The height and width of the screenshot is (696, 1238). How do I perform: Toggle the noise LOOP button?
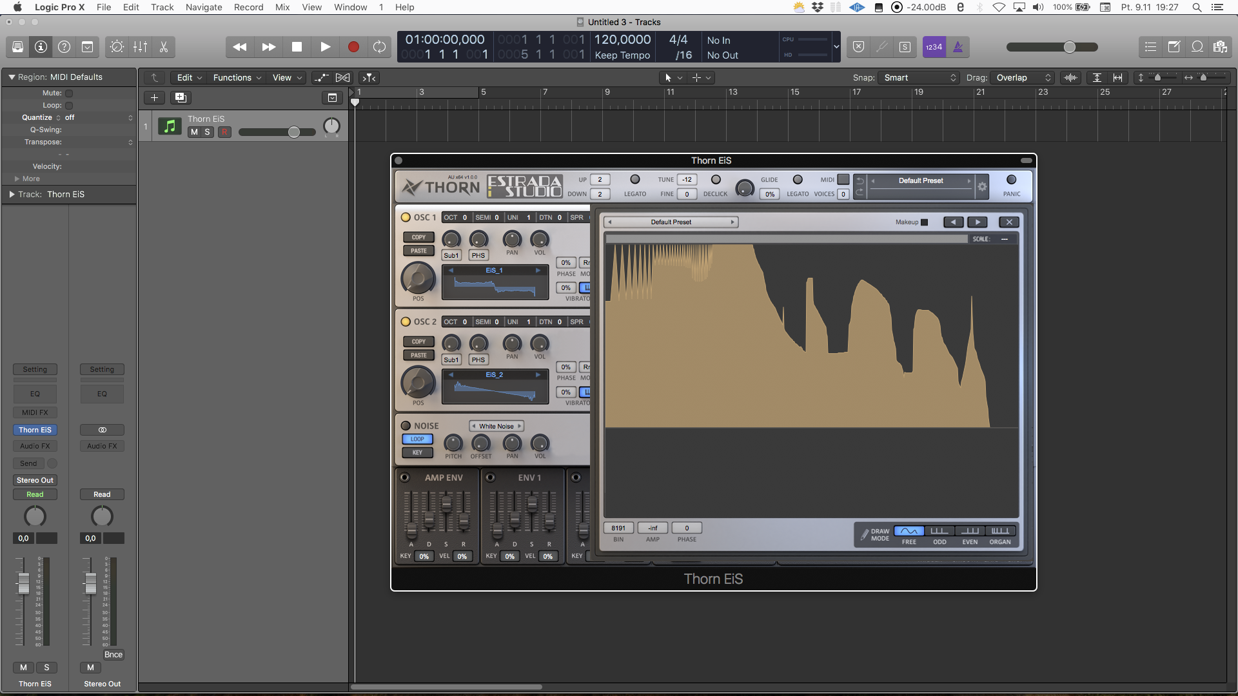[x=418, y=440]
